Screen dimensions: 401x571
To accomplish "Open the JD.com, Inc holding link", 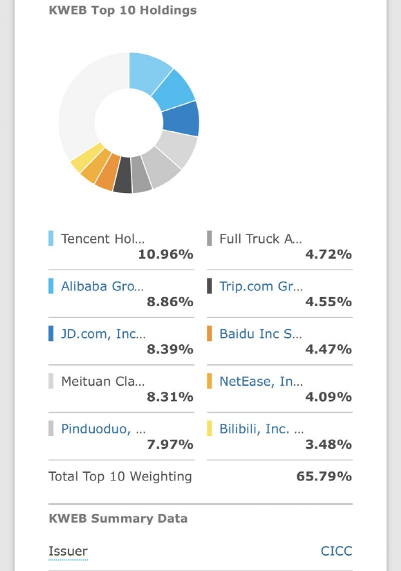I will pyautogui.click(x=103, y=334).
